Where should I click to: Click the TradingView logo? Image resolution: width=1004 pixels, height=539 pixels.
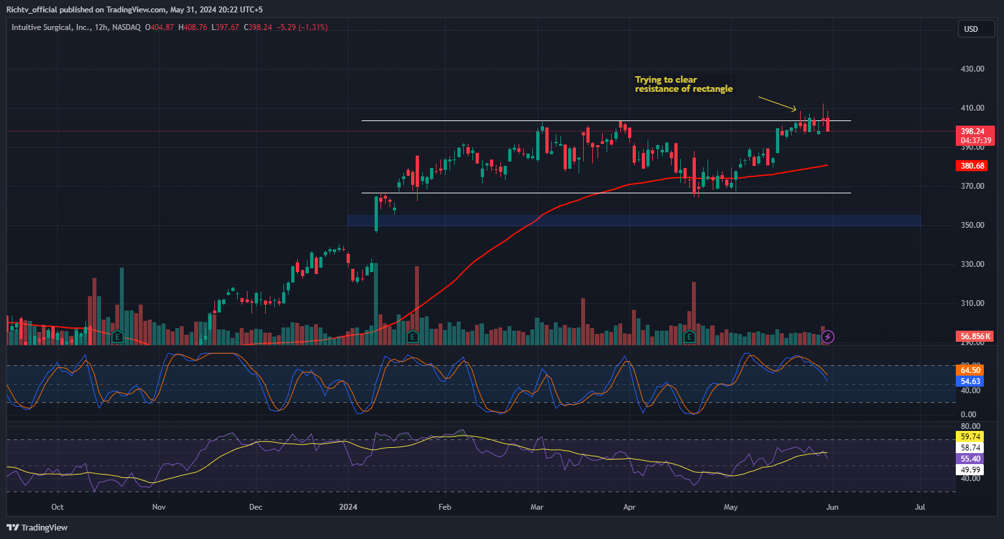pos(37,527)
